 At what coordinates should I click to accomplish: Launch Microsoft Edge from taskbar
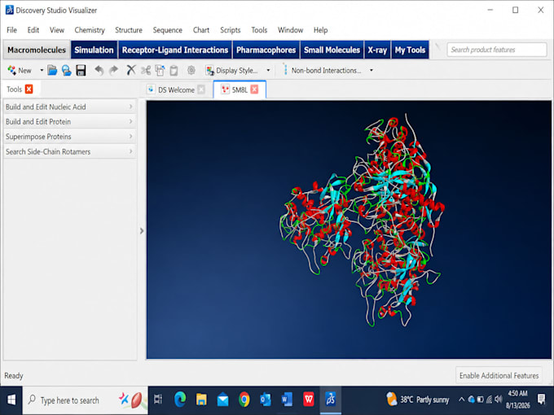[x=180, y=400]
